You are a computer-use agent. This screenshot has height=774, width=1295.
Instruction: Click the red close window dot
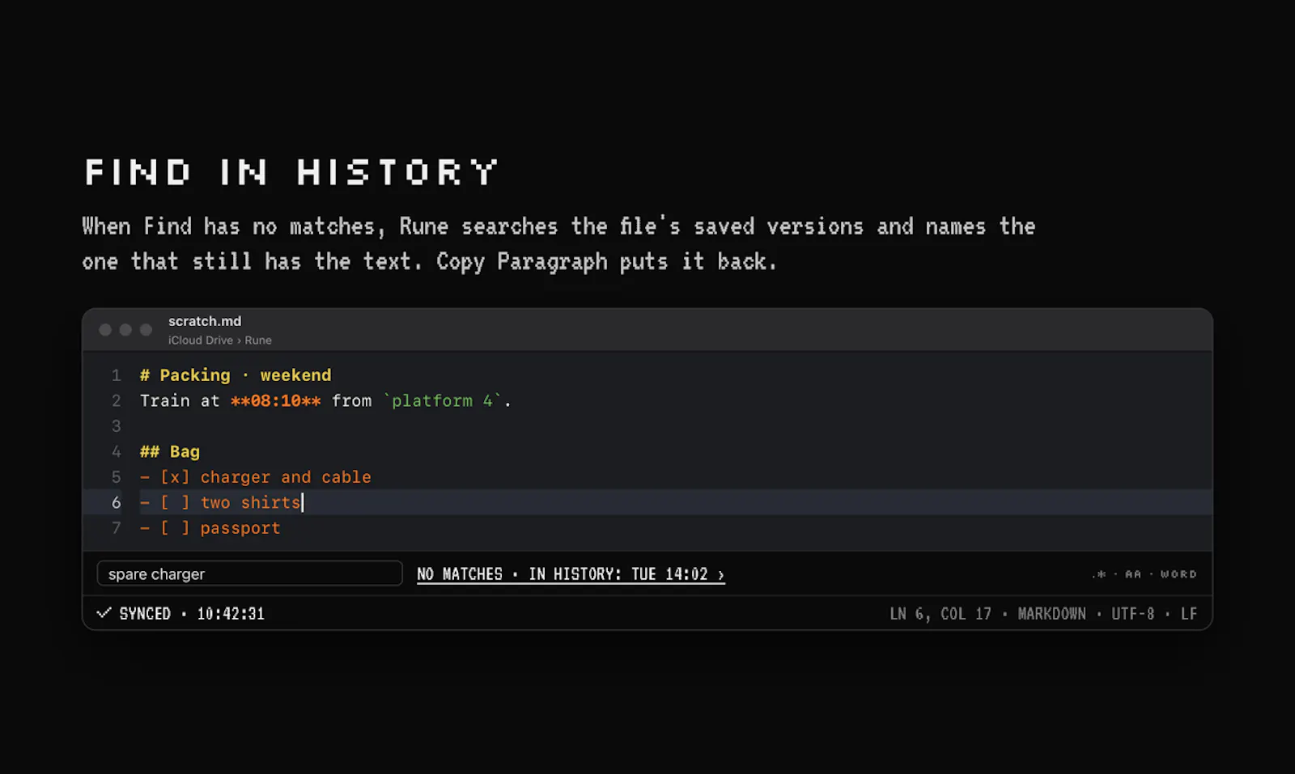tap(105, 330)
